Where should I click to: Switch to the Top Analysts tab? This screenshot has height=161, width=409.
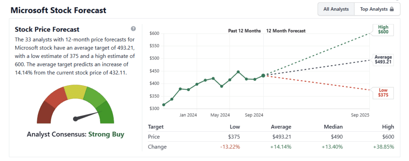(376, 9)
